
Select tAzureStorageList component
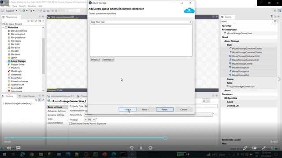[x=240, y=71]
